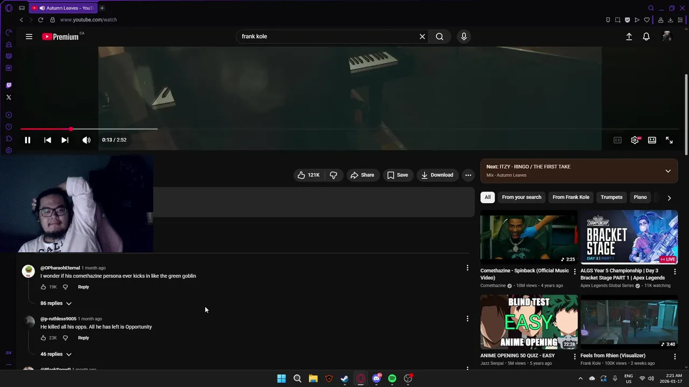Show more filter chips arrow

coord(669,198)
